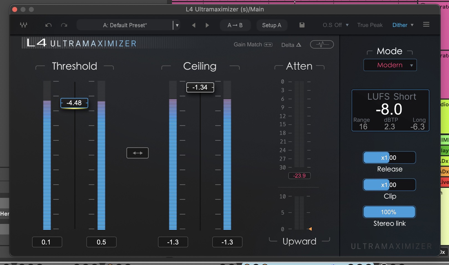Click the Waves logo icon

coord(24,25)
